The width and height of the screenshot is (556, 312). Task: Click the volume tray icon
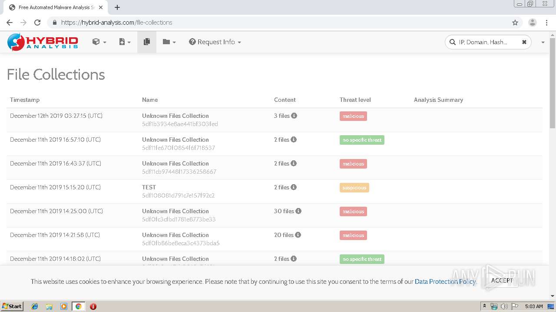504,306
